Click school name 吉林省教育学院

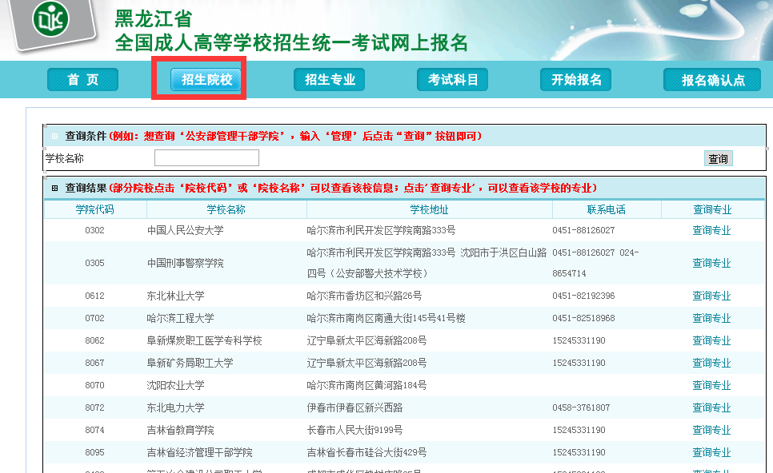pyautogui.click(x=180, y=430)
